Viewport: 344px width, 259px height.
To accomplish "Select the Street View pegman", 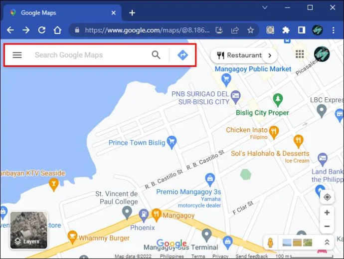I will pyautogui.click(x=271, y=243).
